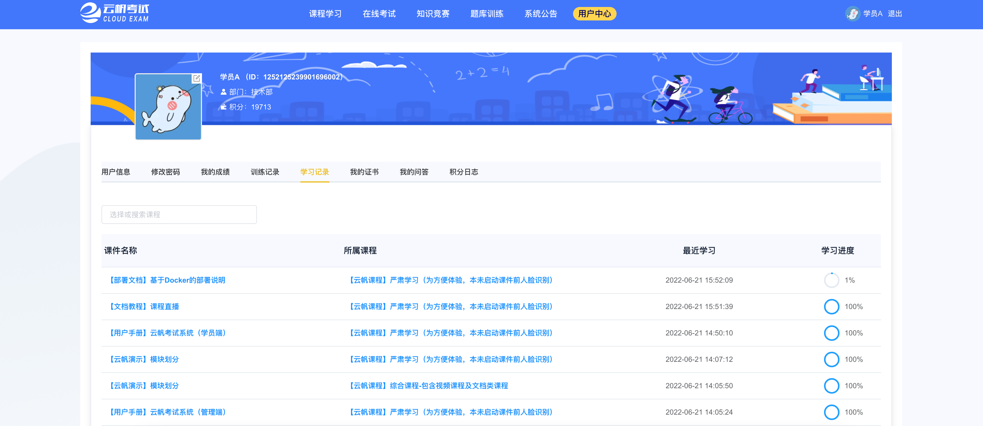
Task: Open 【用户手册】云帆考试系统（学员端） courseware
Action: pos(168,333)
